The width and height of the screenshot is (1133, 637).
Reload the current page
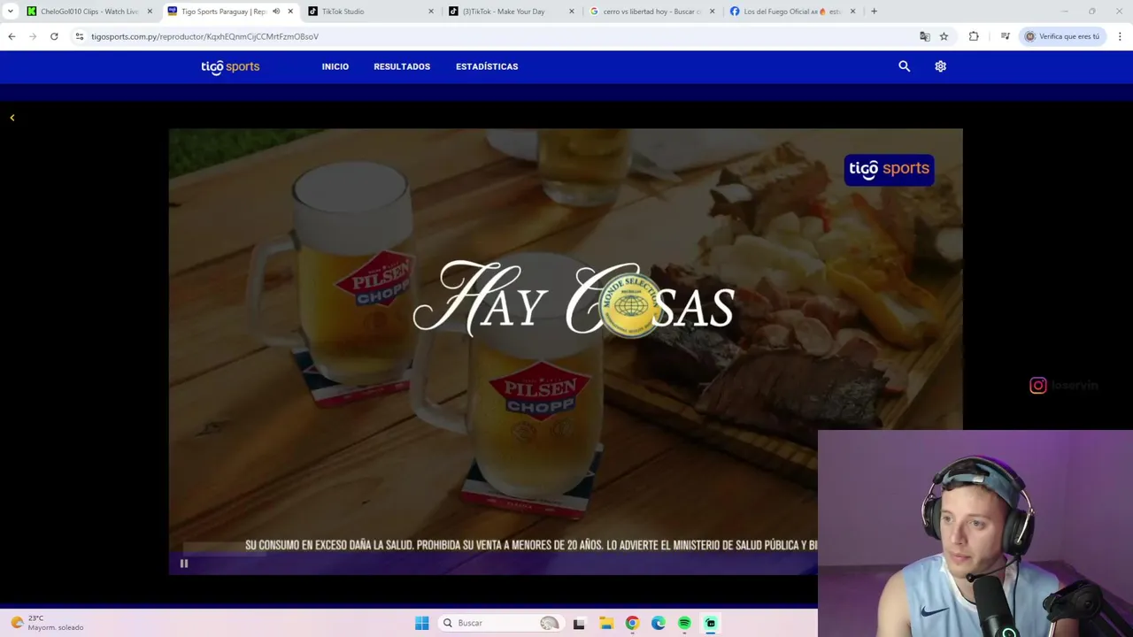coord(54,36)
